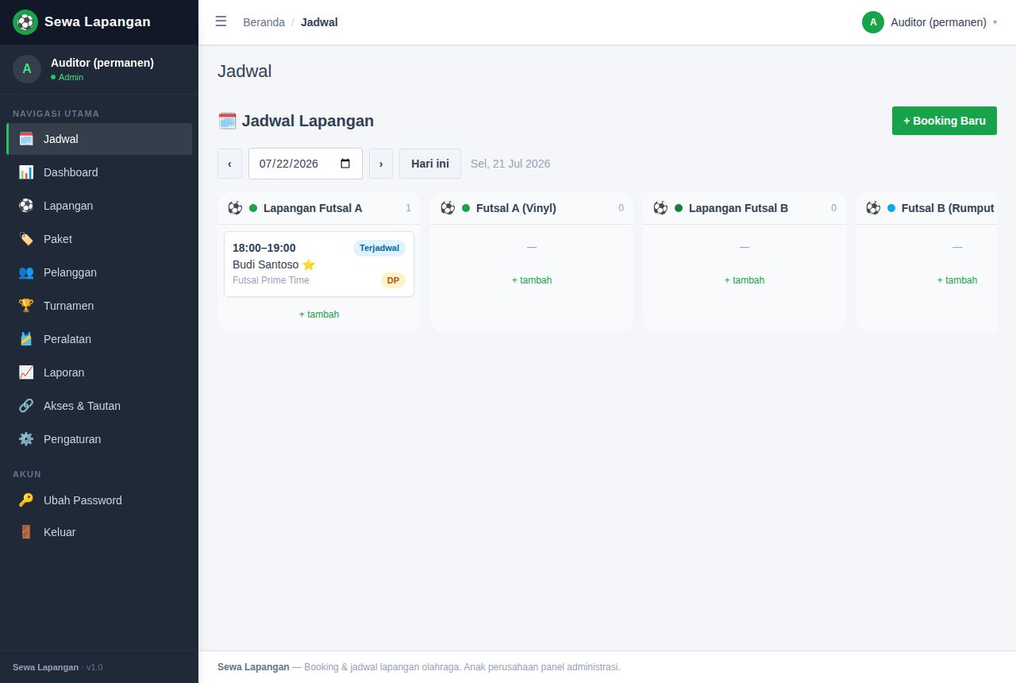Viewport: 1016px width, 683px height.
Task: Click the Laporan trend chart icon
Action: click(26, 372)
